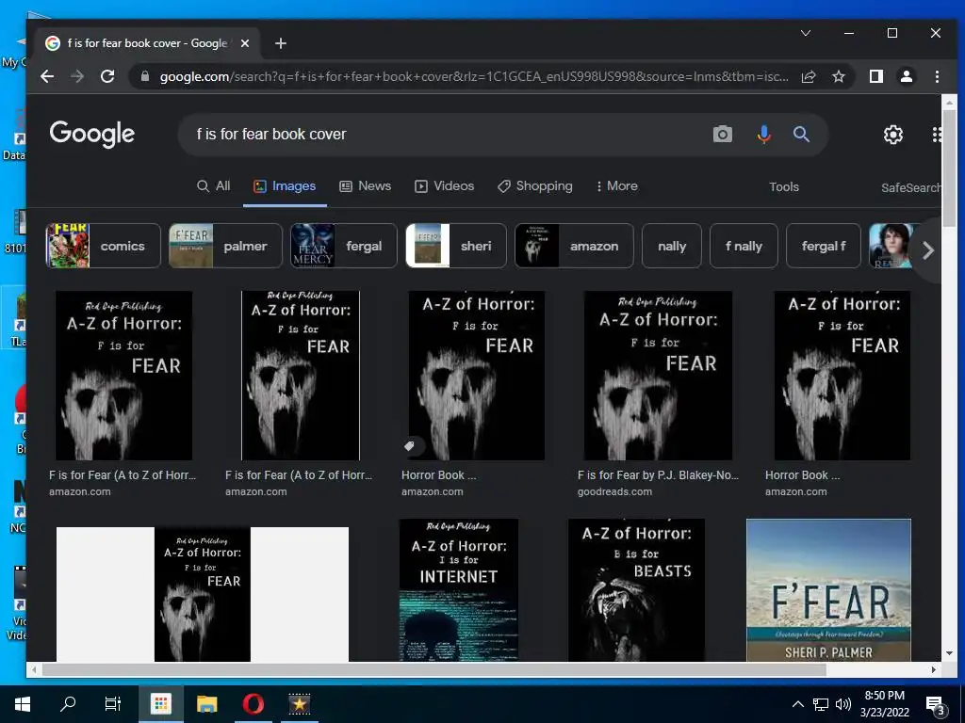The width and height of the screenshot is (965, 723).
Task: Open Google quick settings gear
Action: pyautogui.click(x=893, y=135)
